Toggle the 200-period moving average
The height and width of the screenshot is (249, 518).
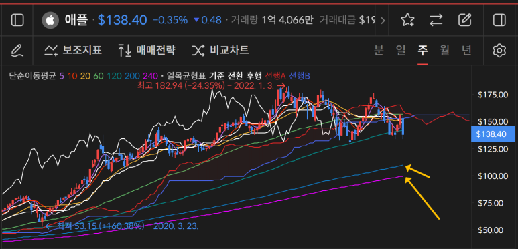(132, 76)
